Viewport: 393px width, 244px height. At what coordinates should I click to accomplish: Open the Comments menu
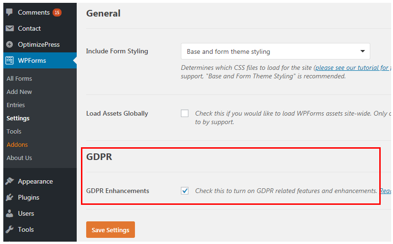(34, 12)
